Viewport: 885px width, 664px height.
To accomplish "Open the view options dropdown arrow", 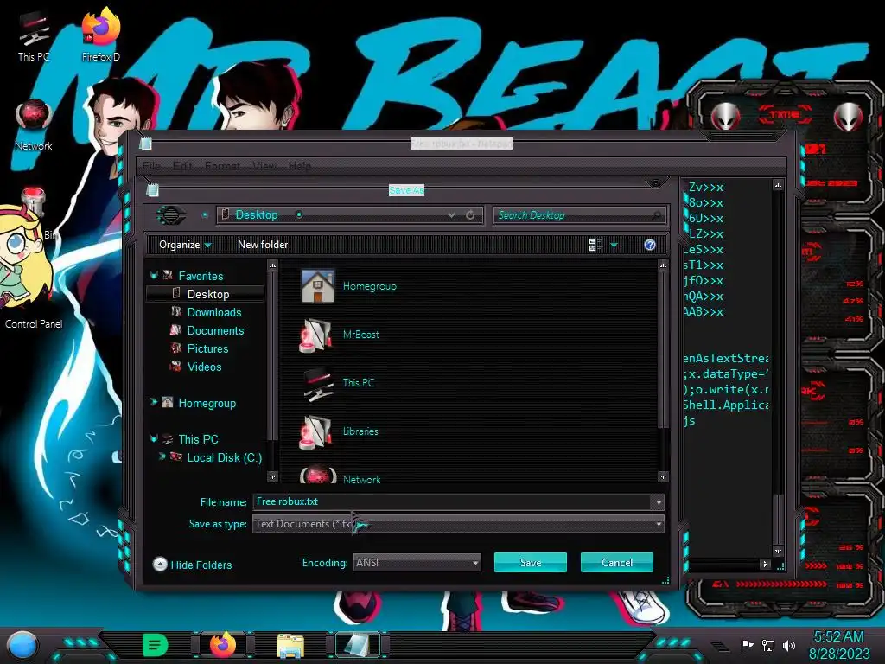I will (x=614, y=245).
